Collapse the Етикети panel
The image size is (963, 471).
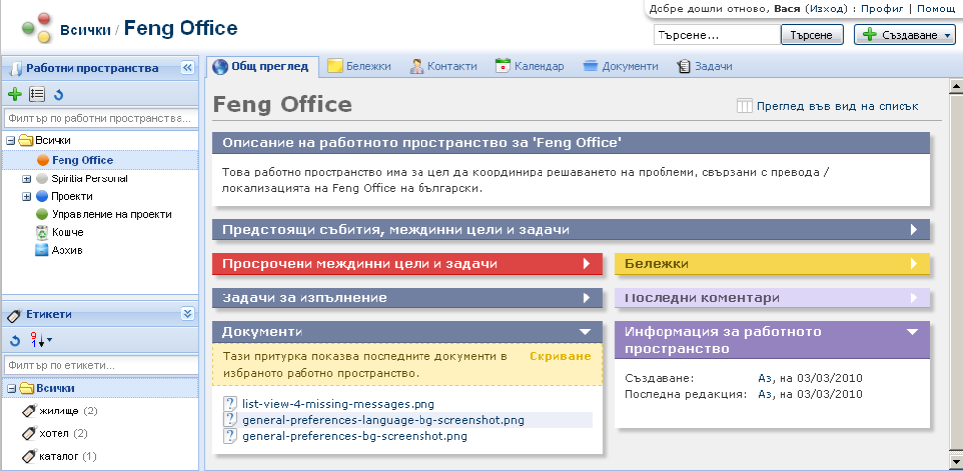click(x=187, y=314)
